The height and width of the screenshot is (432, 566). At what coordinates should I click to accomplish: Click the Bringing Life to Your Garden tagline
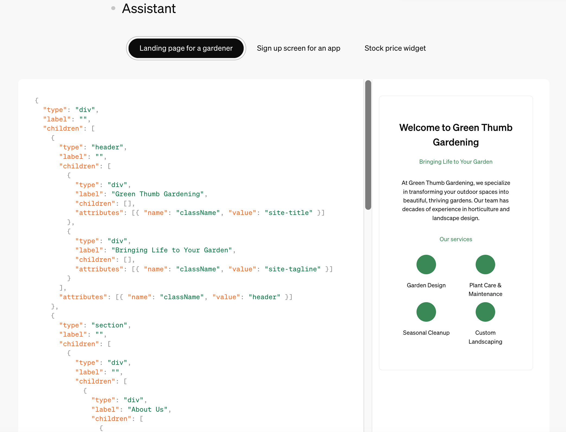456,162
